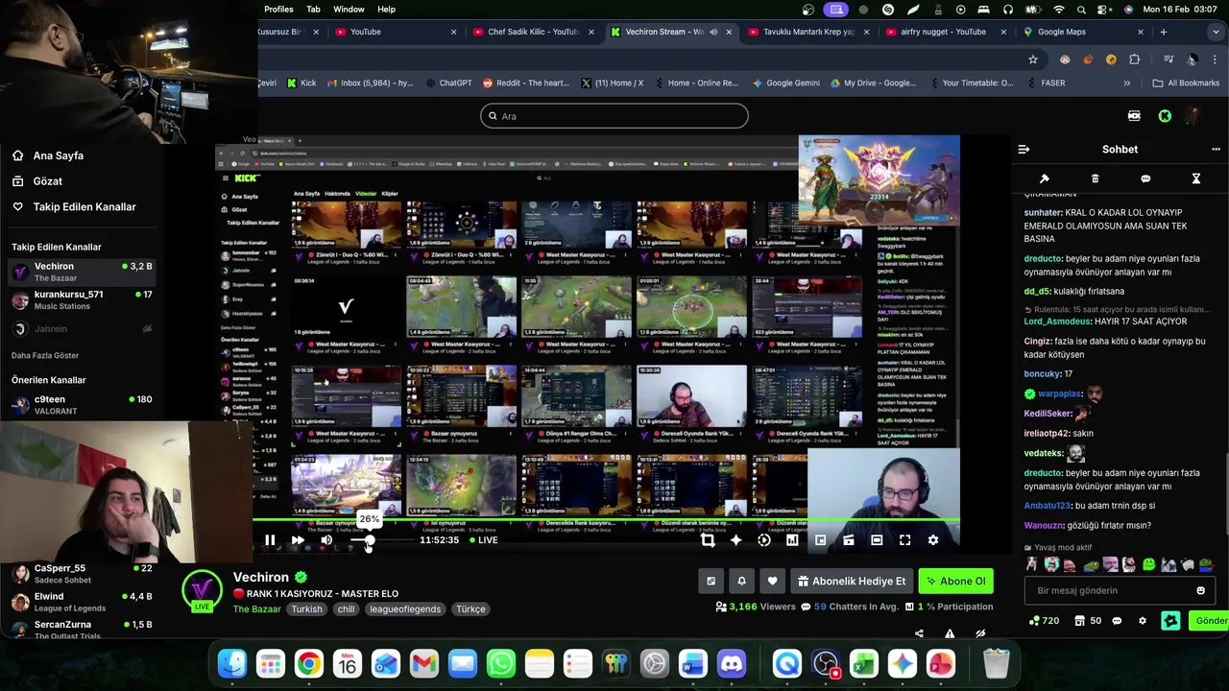The width and height of the screenshot is (1229, 691).
Task: Open the ChatGPT bookmark
Action: coord(449,83)
